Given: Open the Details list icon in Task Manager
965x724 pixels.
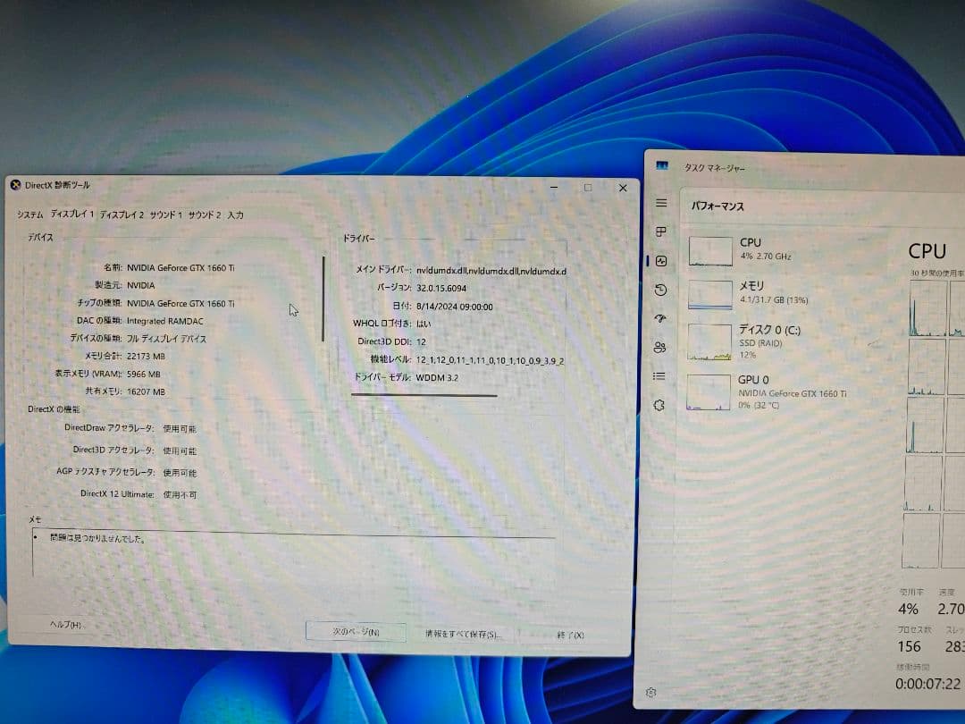Looking at the screenshot, I should coord(660,375).
